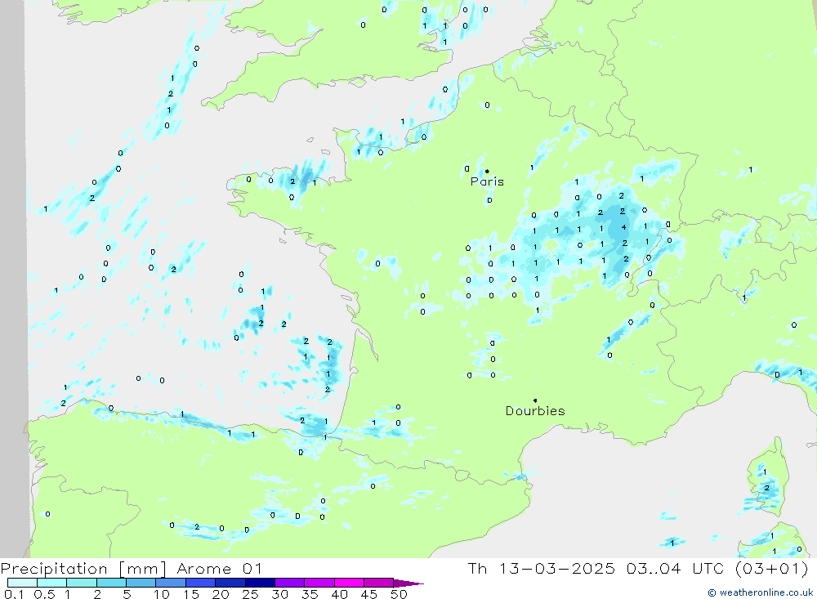Click the Paris city label

pos(487,181)
